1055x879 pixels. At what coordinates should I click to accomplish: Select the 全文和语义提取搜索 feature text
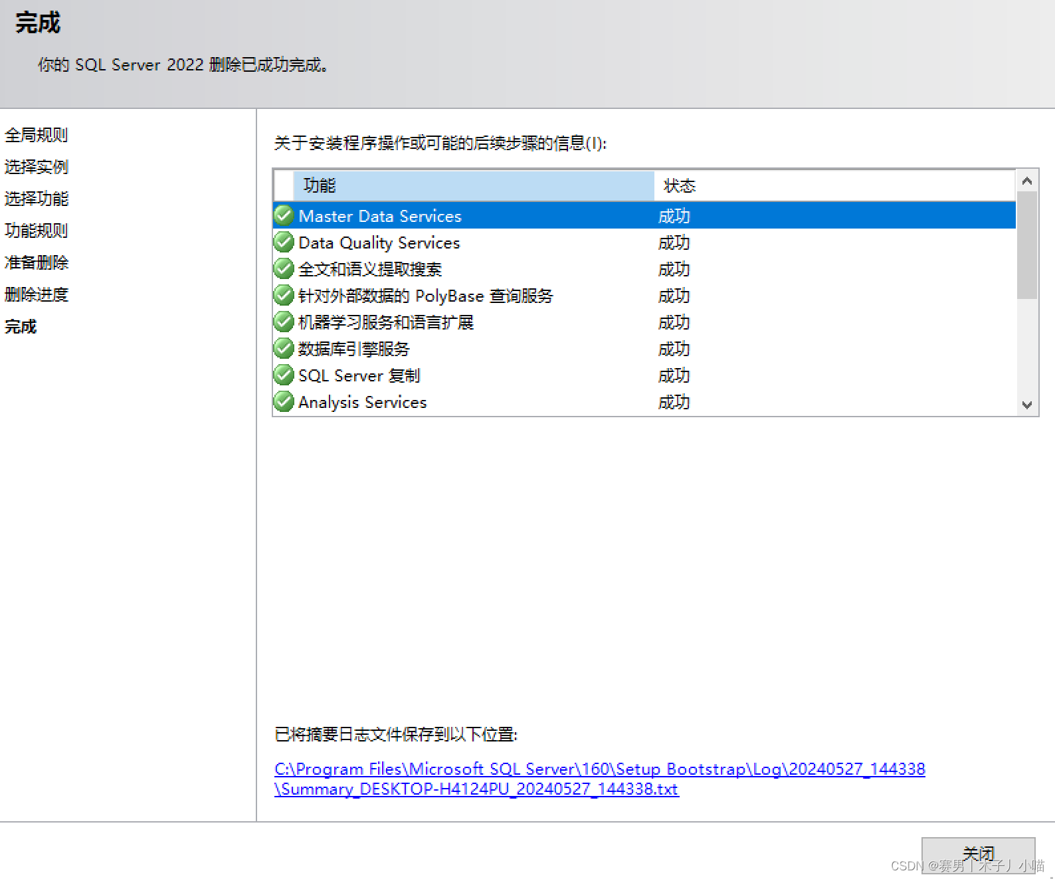pos(370,269)
